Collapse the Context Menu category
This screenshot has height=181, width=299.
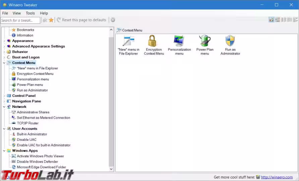click(x=4, y=63)
